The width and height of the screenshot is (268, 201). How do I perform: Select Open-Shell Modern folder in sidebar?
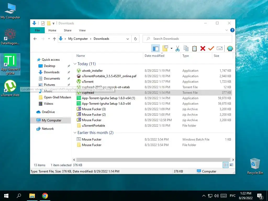coord(57,97)
